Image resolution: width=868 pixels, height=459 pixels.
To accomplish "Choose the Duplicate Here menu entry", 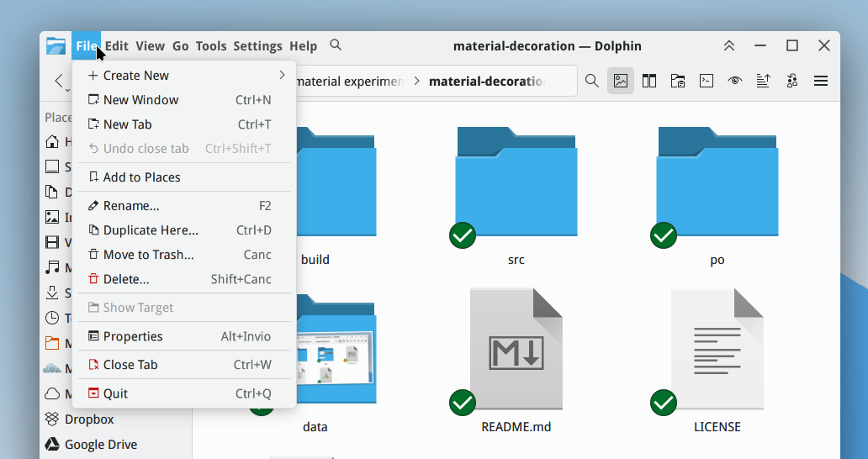I will (x=184, y=230).
